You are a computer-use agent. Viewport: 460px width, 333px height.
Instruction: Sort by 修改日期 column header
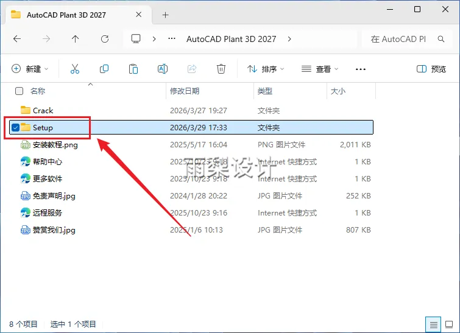pos(185,91)
